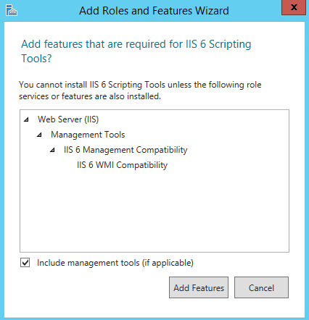This screenshot has width=309, height=320.
Task: Collapse the Management Tools node arrow
Action: pyautogui.click(x=39, y=135)
